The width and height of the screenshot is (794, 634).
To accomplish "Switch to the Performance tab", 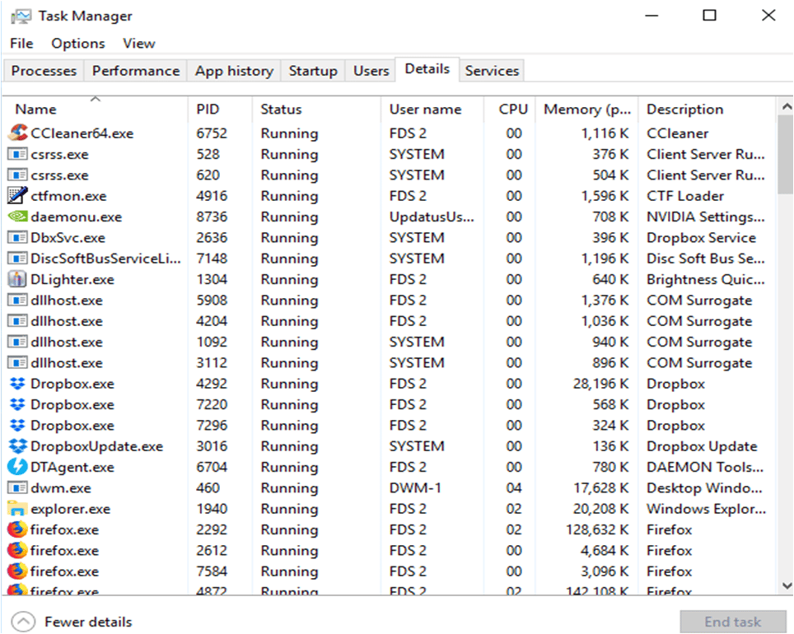I will 136,70.
